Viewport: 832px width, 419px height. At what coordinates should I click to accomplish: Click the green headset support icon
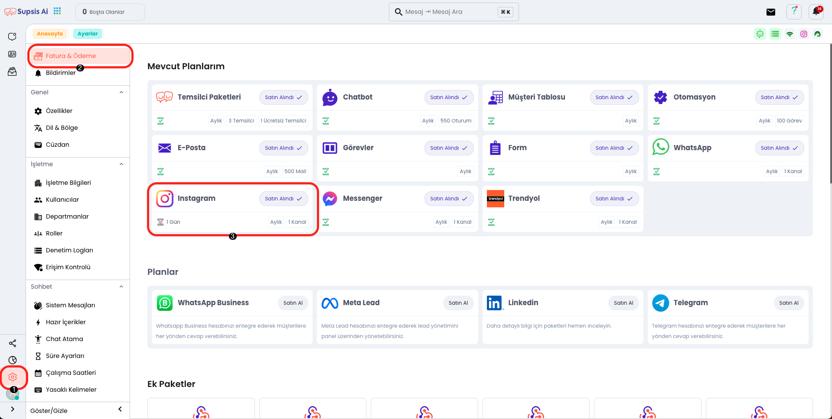818,34
